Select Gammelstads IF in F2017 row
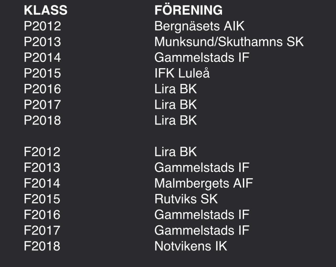The image size is (336, 267). 202,230
